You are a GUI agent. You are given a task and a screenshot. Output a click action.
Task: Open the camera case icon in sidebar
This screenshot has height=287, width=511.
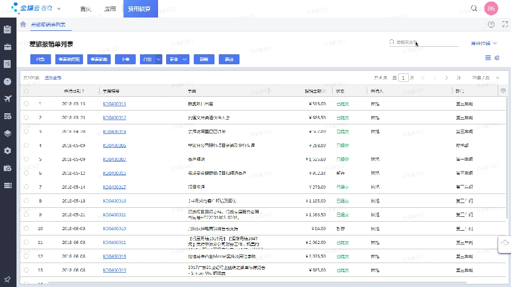7,168
